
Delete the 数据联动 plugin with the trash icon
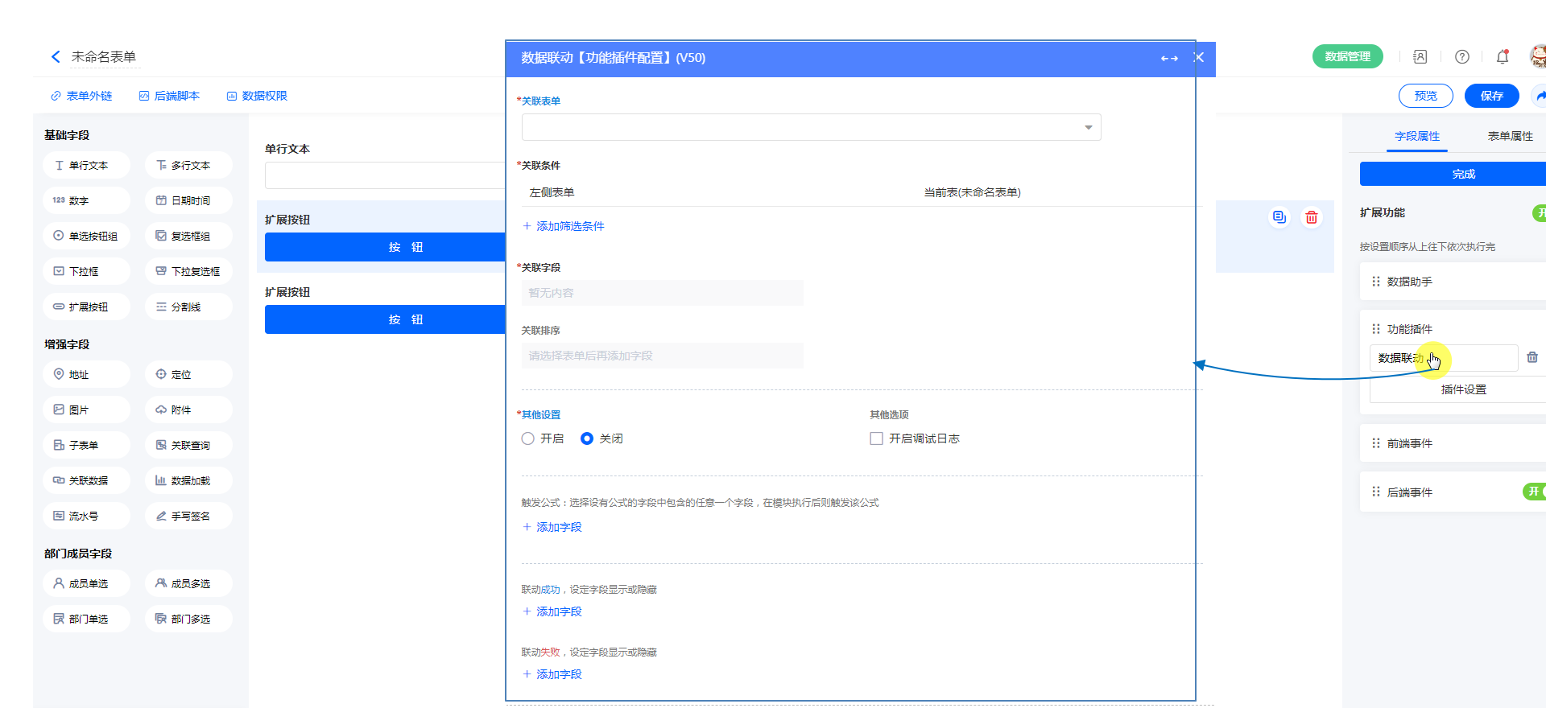coord(1532,357)
